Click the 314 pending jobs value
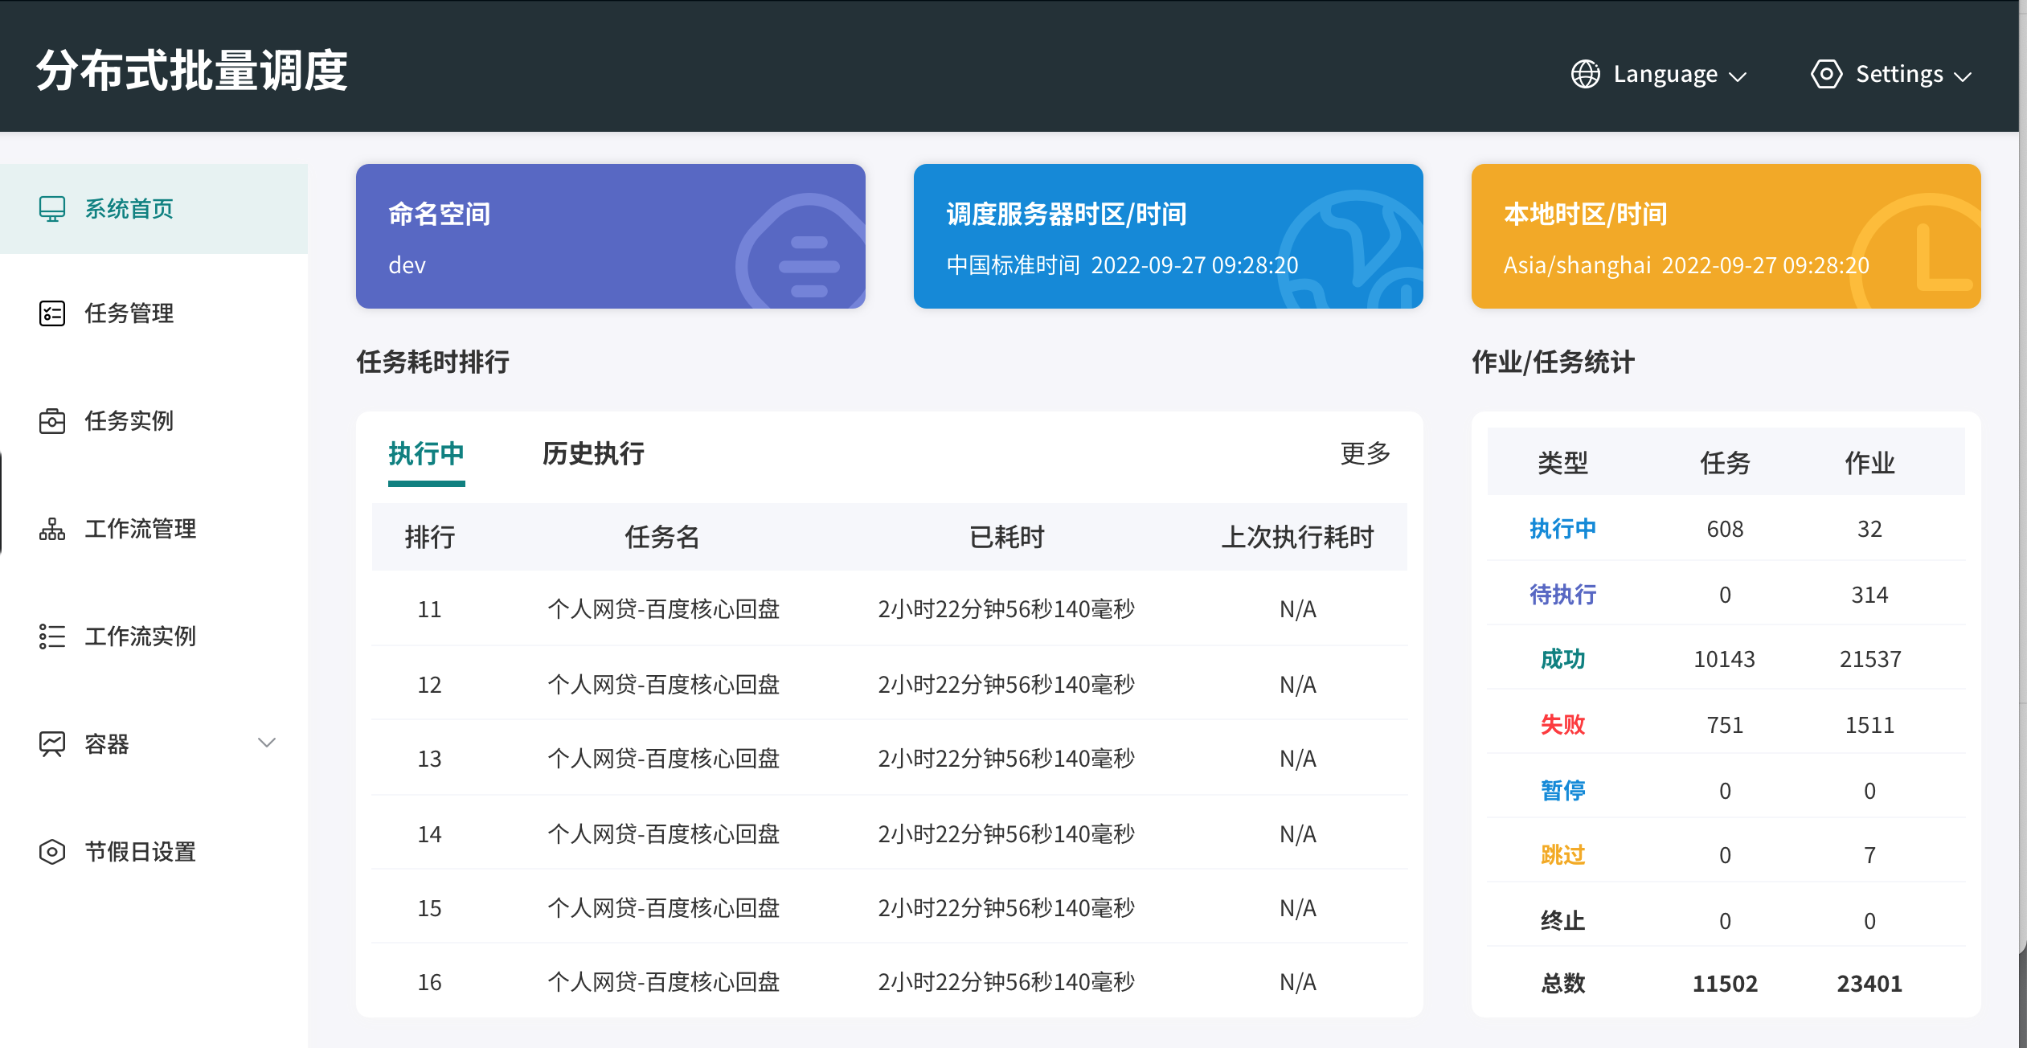This screenshot has width=2027, height=1048. [x=1870, y=595]
